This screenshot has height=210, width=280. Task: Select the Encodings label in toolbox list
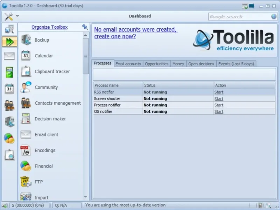coord(45,150)
